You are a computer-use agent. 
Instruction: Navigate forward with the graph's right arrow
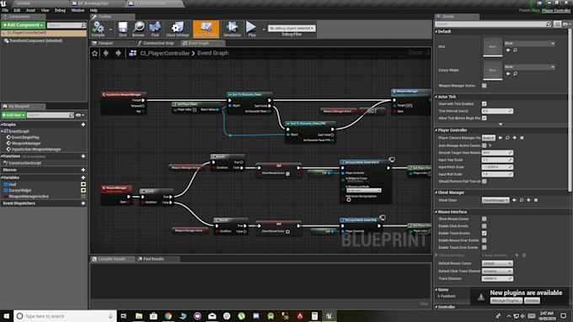point(118,53)
